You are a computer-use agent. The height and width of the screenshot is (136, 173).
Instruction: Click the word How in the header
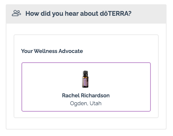(x=32, y=14)
